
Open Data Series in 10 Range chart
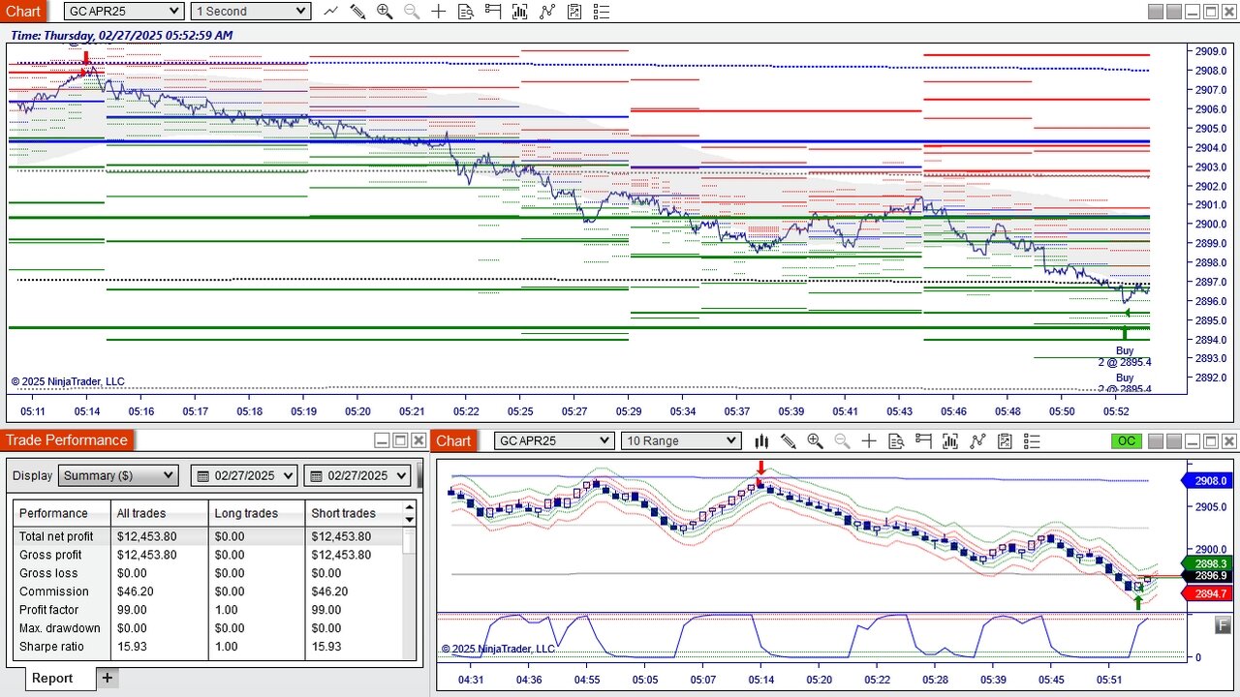point(950,441)
